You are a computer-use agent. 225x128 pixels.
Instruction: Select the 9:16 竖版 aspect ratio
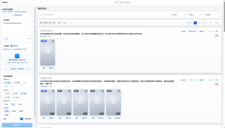point(8,83)
